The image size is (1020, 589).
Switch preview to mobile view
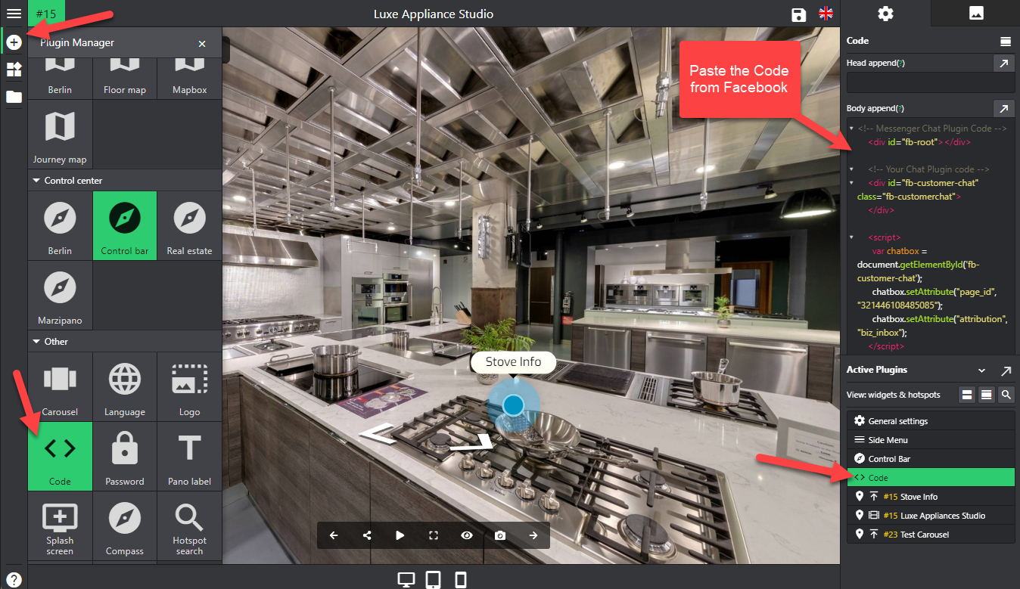pyautogui.click(x=460, y=580)
